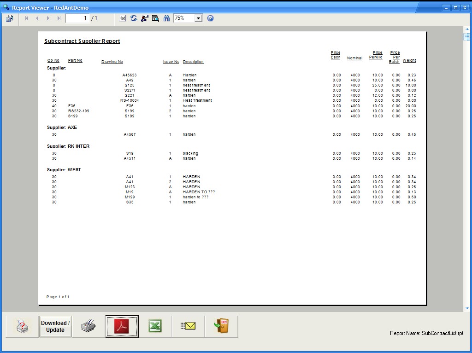Click the page number input field
Viewport: 472px width, 353px height.
pos(77,18)
